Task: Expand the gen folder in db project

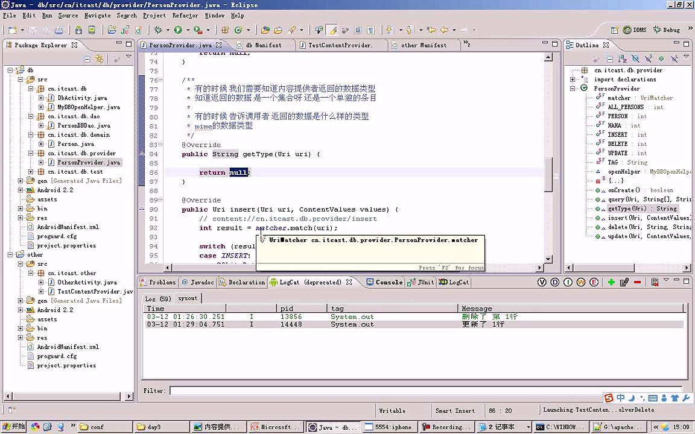Action: tap(21, 181)
